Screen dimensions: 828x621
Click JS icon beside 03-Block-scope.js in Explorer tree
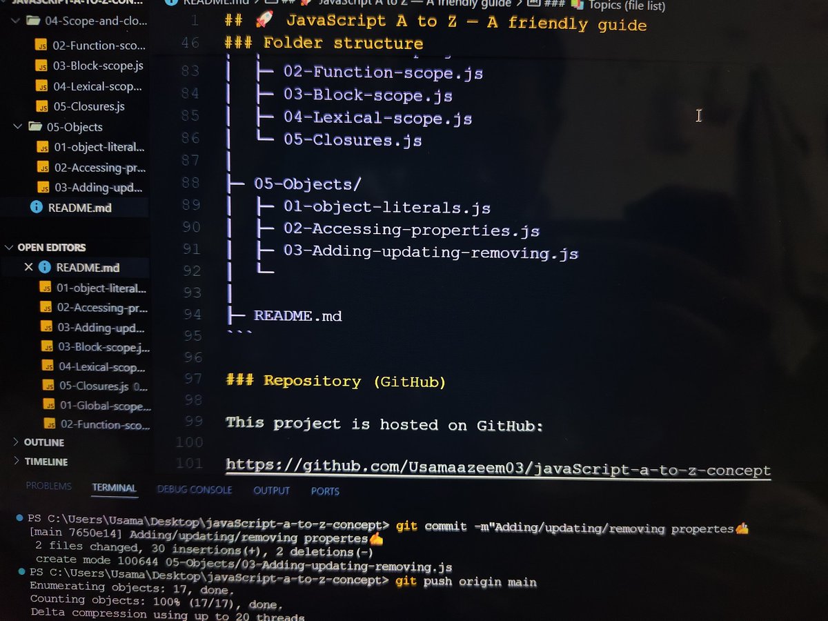pyautogui.click(x=41, y=66)
